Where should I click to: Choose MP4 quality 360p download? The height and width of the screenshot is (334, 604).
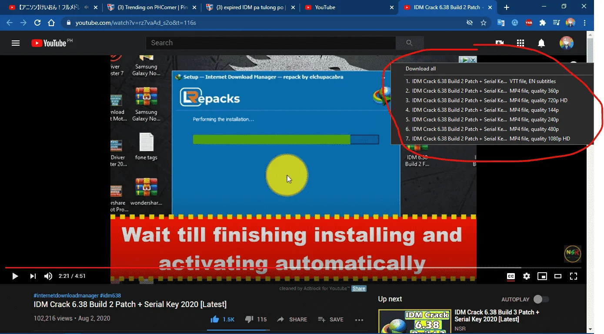tap(492, 91)
